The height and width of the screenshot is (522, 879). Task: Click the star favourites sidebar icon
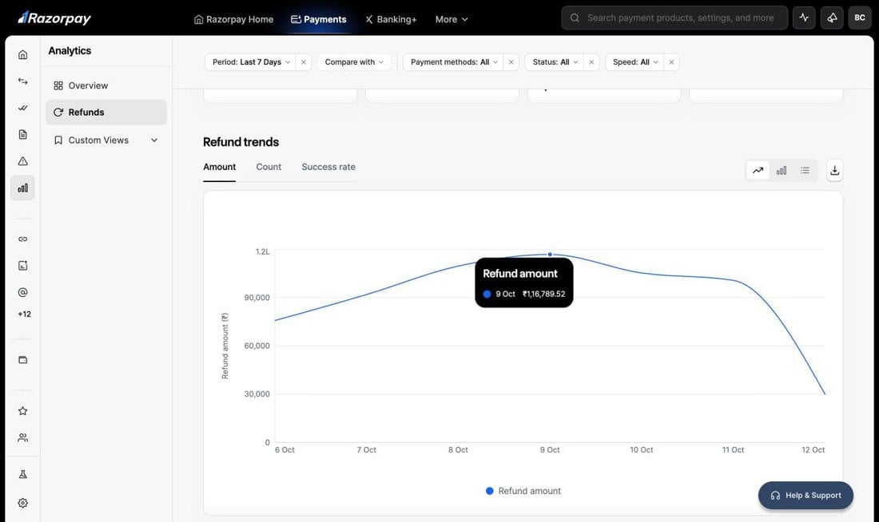[x=22, y=411]
